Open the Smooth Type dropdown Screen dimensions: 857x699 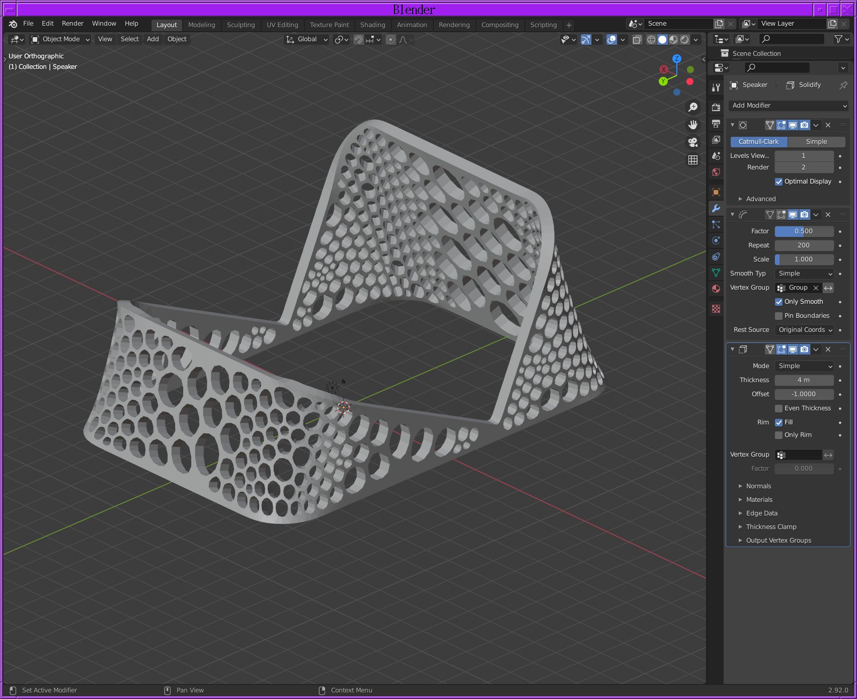coord(804,274)
